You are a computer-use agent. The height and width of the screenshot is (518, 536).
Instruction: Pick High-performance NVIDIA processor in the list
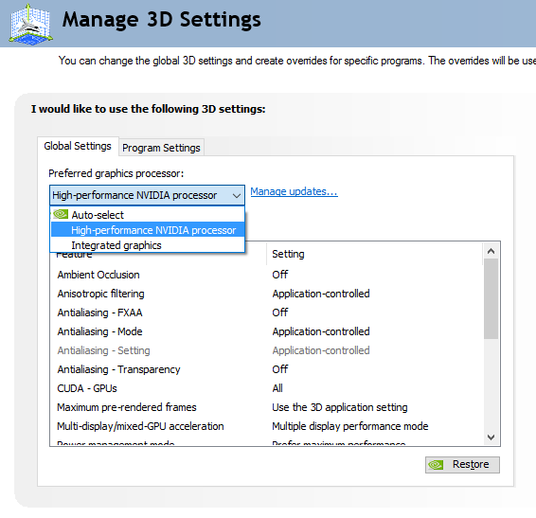coord(148,230)
